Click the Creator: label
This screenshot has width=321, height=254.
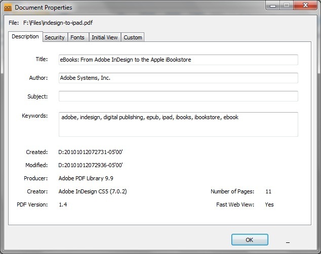point(37,191)
